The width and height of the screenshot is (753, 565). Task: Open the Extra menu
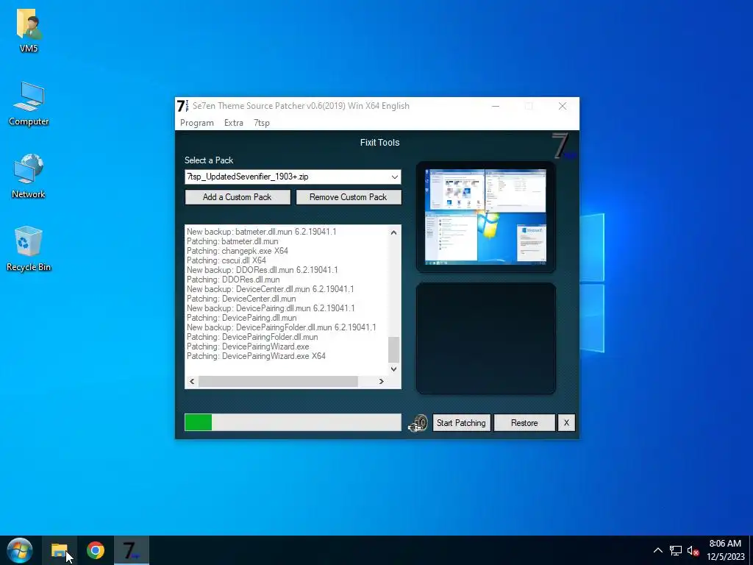click(x=233, y=123)
